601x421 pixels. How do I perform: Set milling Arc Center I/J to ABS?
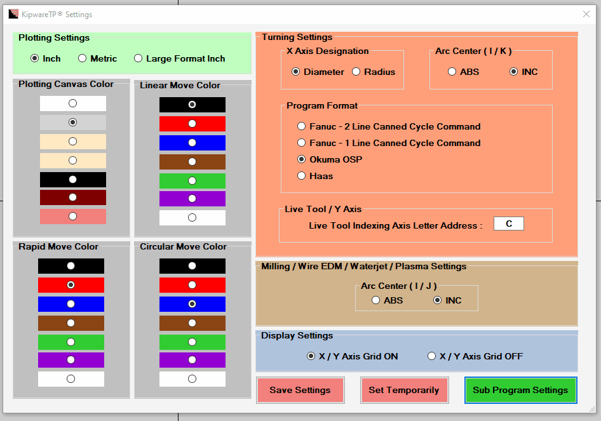point(387,300)
